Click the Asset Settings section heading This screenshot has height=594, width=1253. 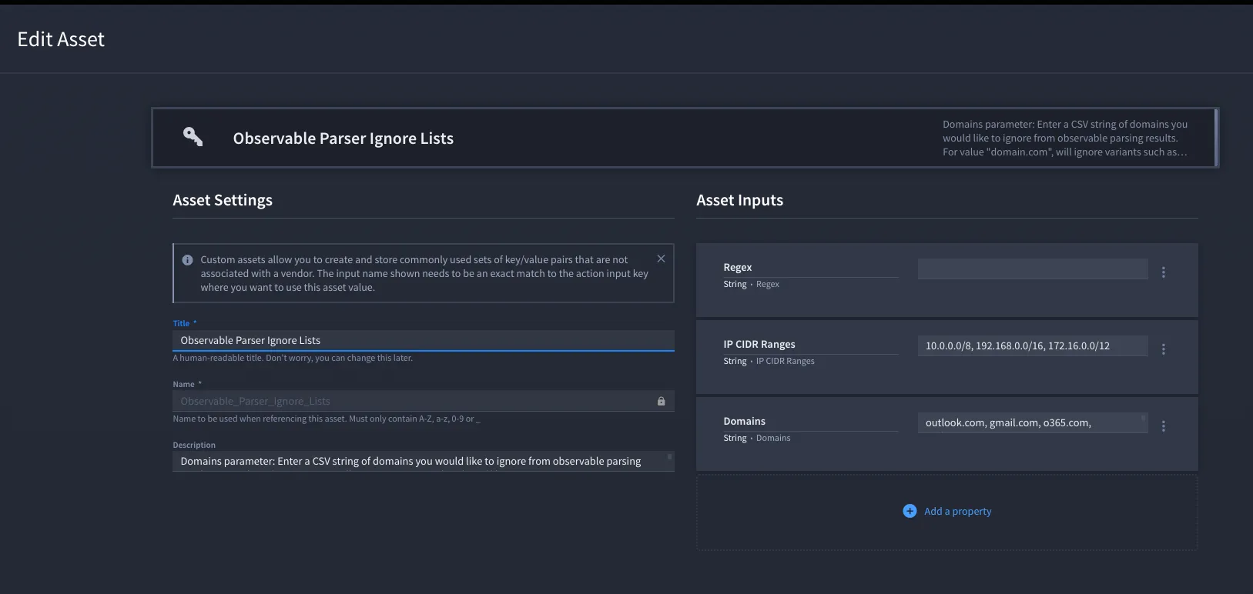click(x=223, y=200)
